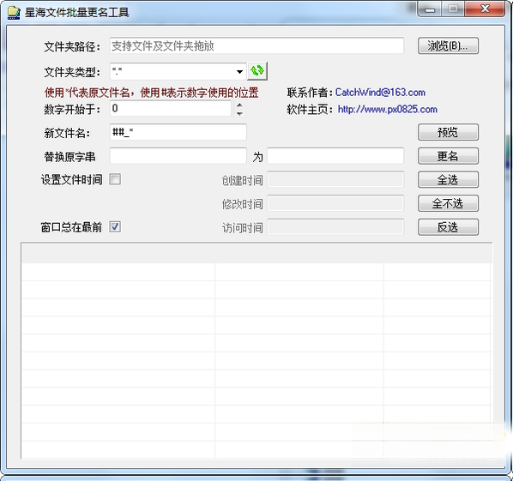513x481 pixels.
Task: Click the 浏览(B)... button
Action: (x=448, y=45)
